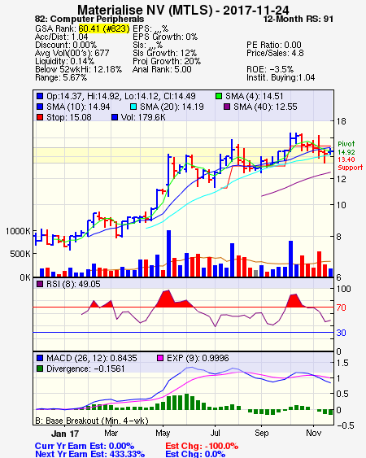The width and height of the screenshot is (366, 458).
Task: Click the Stop: 15.08 legend text
Action: tap(69, 117)
